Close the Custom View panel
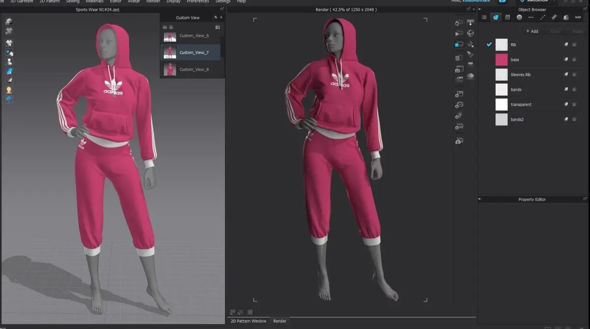 click(221, 18)
